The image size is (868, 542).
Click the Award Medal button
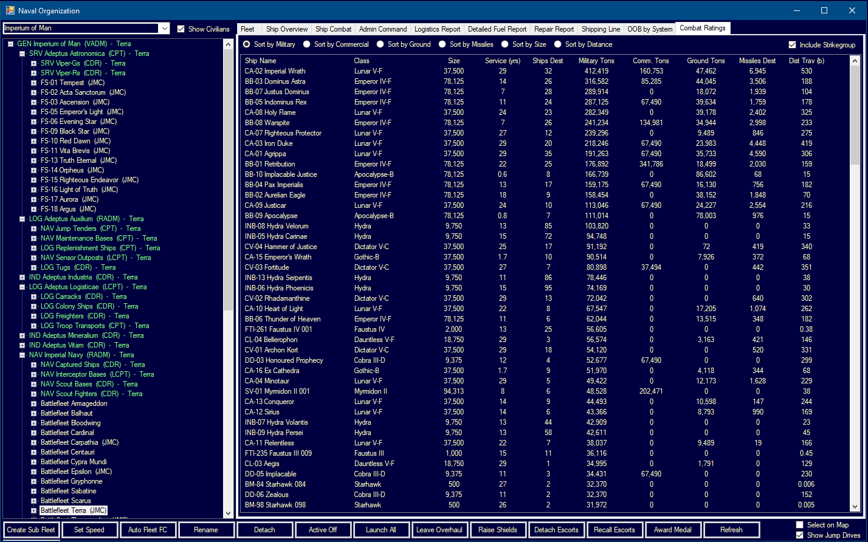point(673,530)
